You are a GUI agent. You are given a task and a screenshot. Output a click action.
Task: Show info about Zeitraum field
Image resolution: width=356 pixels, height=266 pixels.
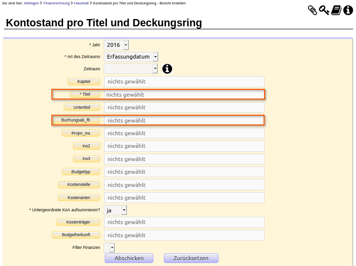(x=167, y=69)
